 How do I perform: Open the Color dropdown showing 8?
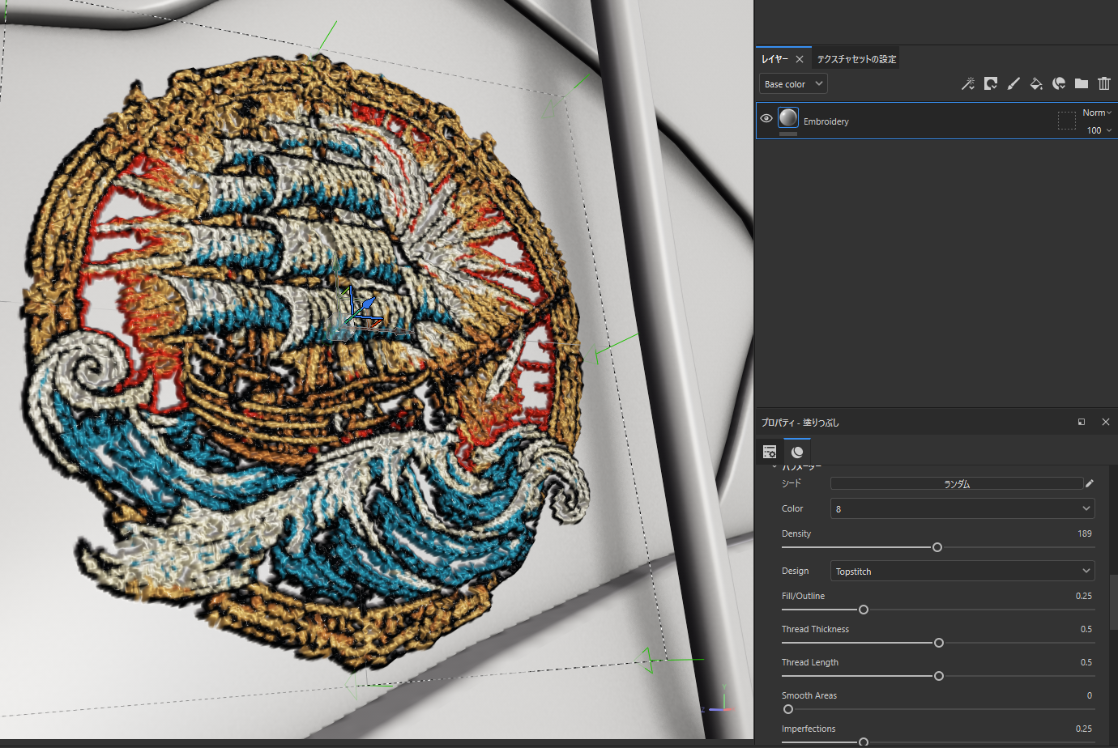coord(962,508)
